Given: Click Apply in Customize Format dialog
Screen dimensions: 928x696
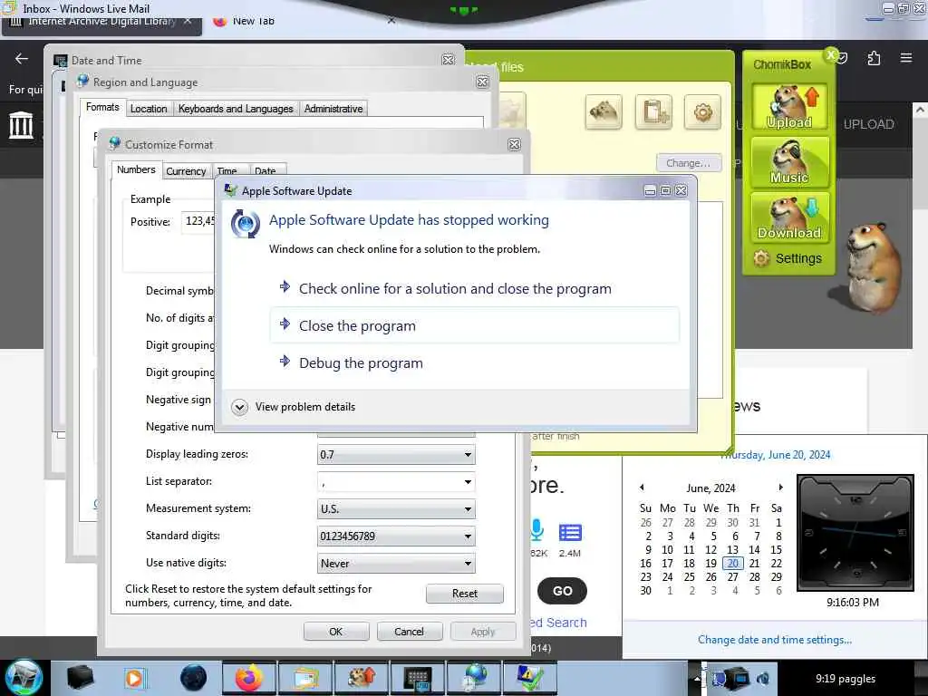Looking at the screenshot, I should point(482,632).
